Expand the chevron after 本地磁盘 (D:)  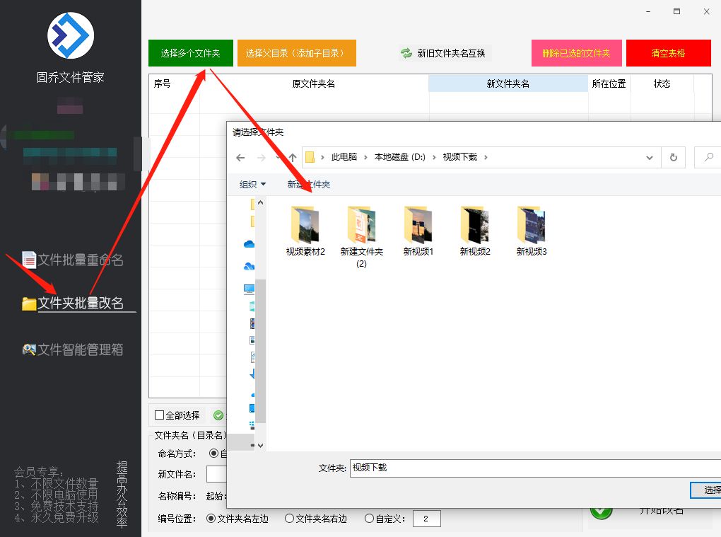(x=433, y=157)
